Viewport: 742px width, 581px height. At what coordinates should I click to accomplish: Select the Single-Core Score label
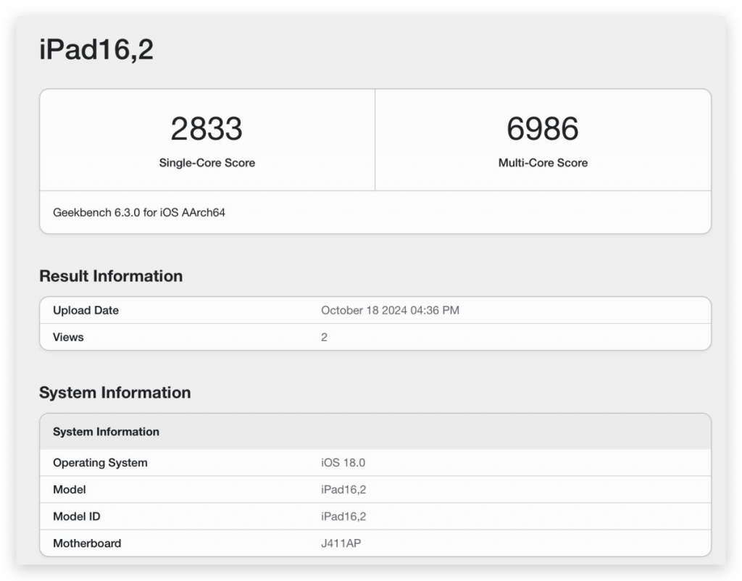(x=207, y=163)
